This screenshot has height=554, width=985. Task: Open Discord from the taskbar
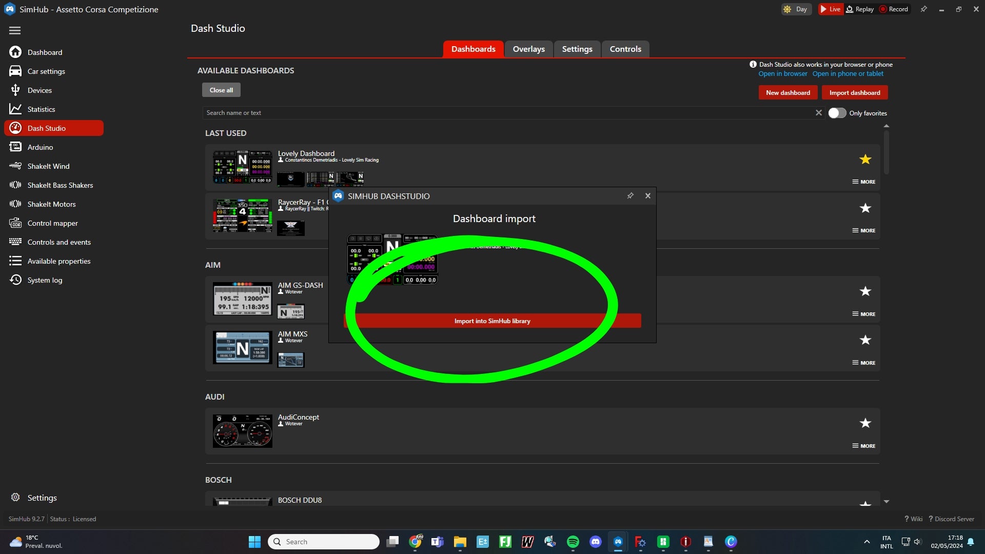(x=596, y=542)
